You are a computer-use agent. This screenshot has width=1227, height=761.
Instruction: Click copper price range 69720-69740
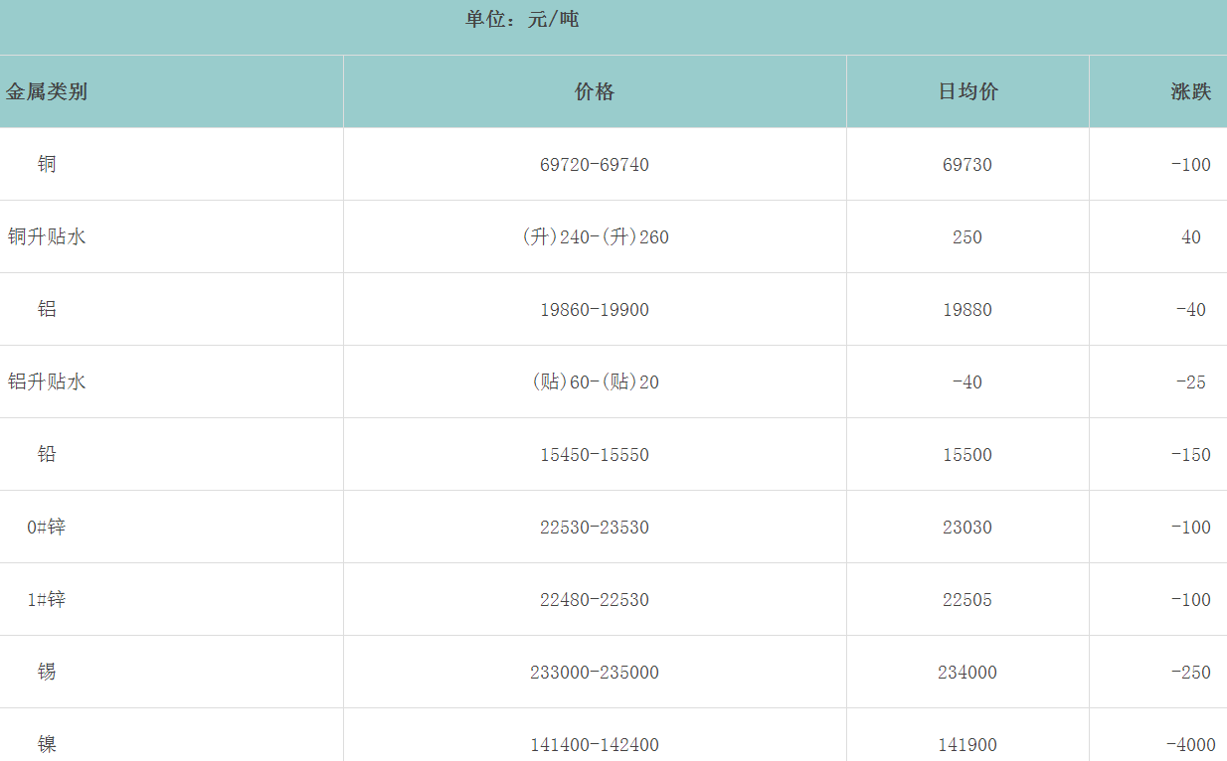pyautogui.click(x=595, y=165)
